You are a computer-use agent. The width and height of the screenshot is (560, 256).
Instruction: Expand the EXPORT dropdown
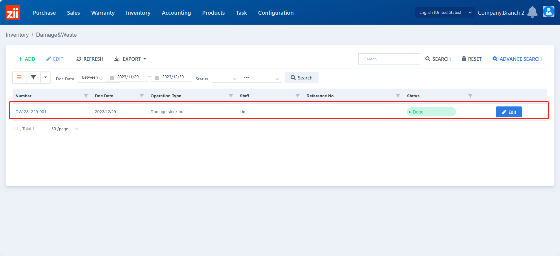coord(130,59)
